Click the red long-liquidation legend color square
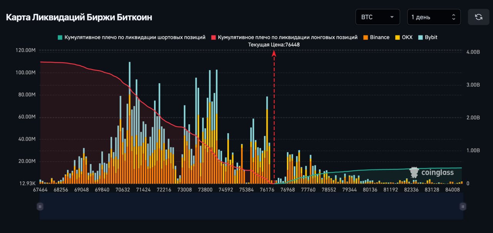 (x=213, y=37)
